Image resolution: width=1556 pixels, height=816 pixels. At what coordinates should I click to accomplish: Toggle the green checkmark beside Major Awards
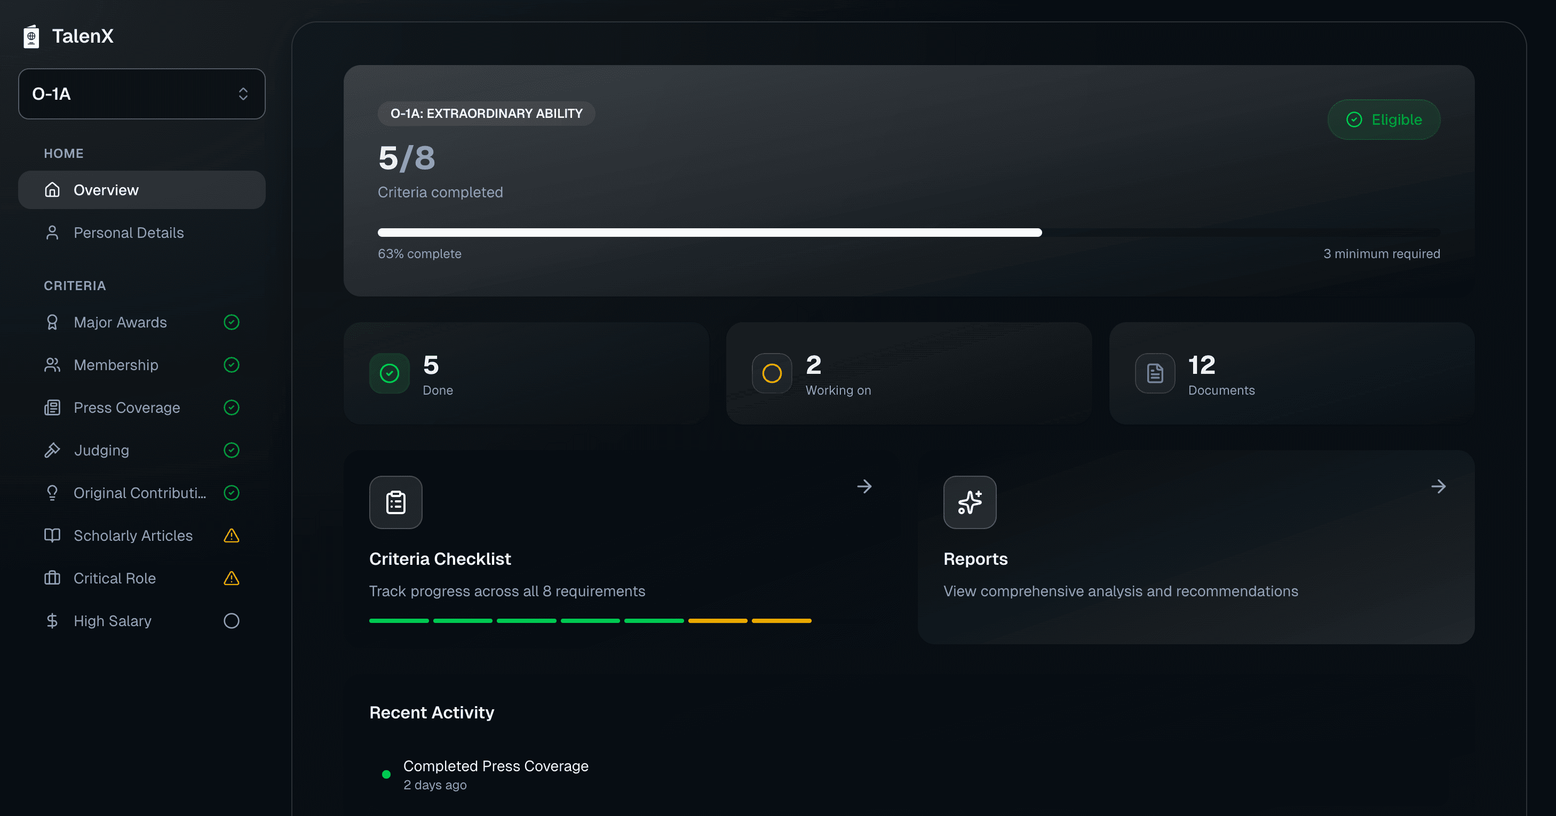tap(232, 322)
